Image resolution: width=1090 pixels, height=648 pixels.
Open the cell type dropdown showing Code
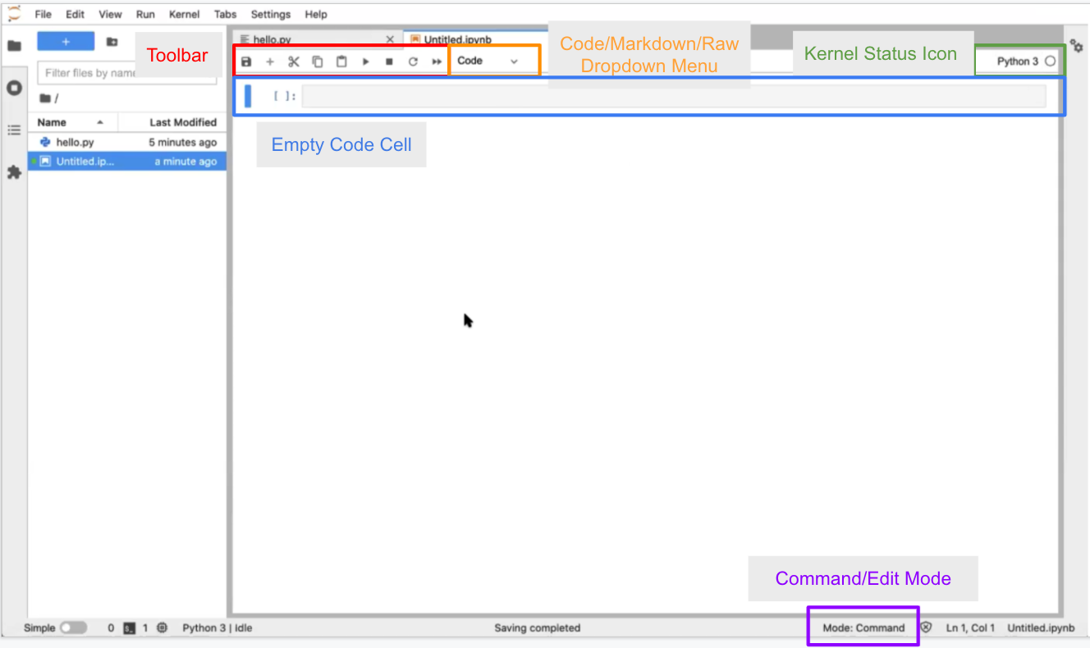tap(492, 60)
